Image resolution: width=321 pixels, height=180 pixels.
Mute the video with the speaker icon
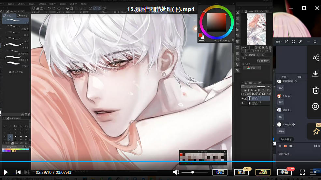pyautogui.click(x=176, y=172)
